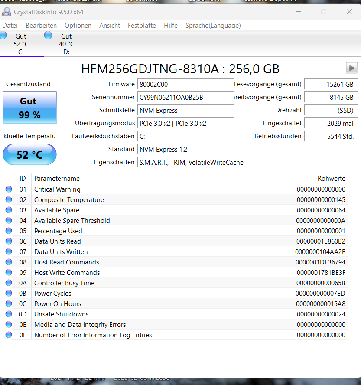This screenshot has width=361, height=385.
Task: Click the Rohwerte column header
Action: coord(310,179)
